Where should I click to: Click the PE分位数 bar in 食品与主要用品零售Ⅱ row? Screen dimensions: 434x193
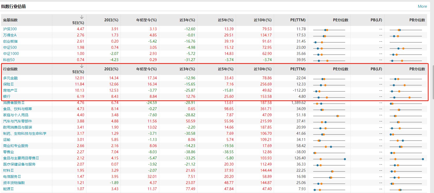pos(329,159)
